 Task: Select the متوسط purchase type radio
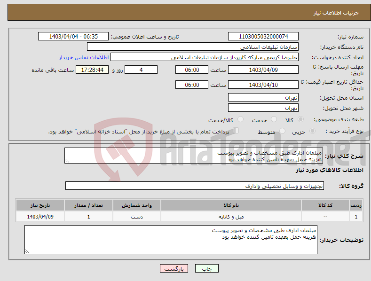click(282, 131)
